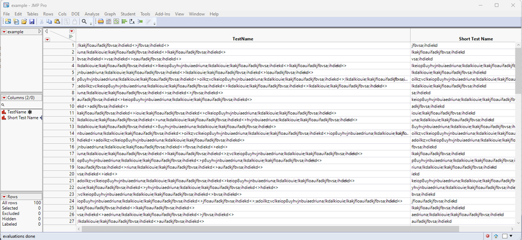The height and width of the screenshot is (240, 522).
Task: Select TestName in the Columns list
Action: pyautogui.click(x=17, y=112)
